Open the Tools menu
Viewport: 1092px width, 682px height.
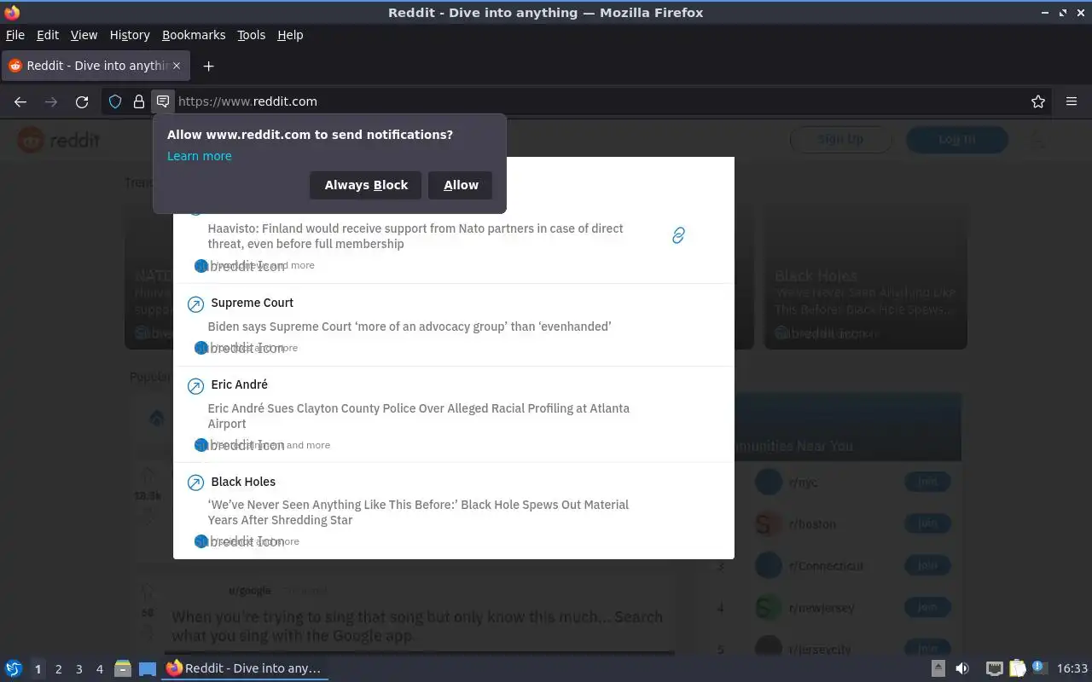pyautogui.click(x=252, y=35)
